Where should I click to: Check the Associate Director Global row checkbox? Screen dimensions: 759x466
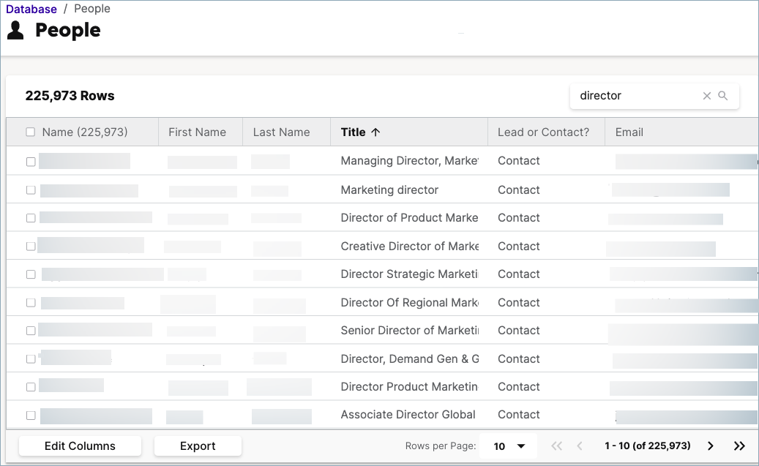tap(31, 416)
